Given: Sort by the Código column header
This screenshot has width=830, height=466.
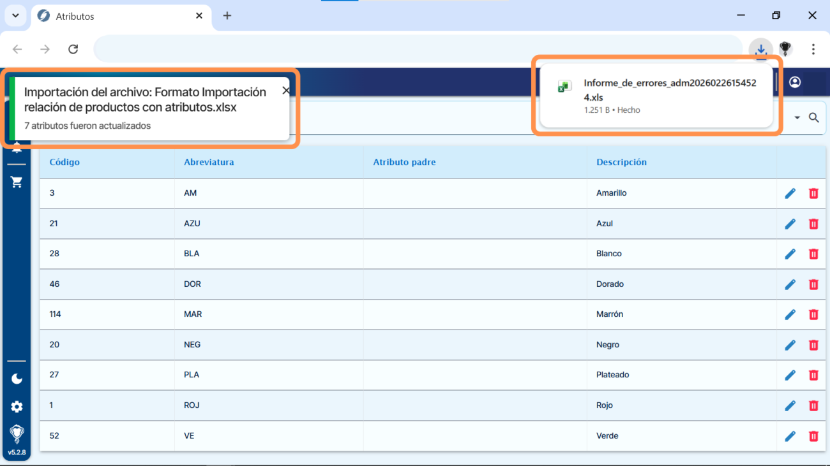Looking at the screenshot, I should 64,162.
